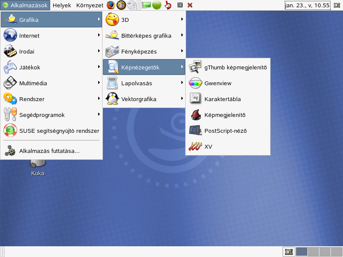Click the life-ring SUSE help icon
The width and height of the screenshot is (343, 257).
(10, 130)
